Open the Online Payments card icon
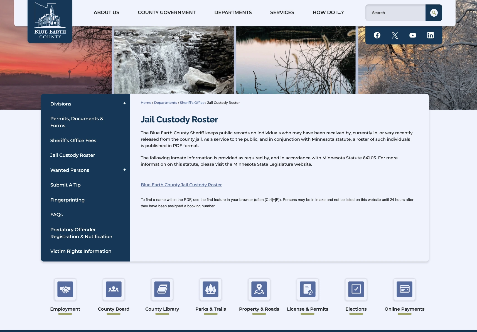 coord(404,289)
